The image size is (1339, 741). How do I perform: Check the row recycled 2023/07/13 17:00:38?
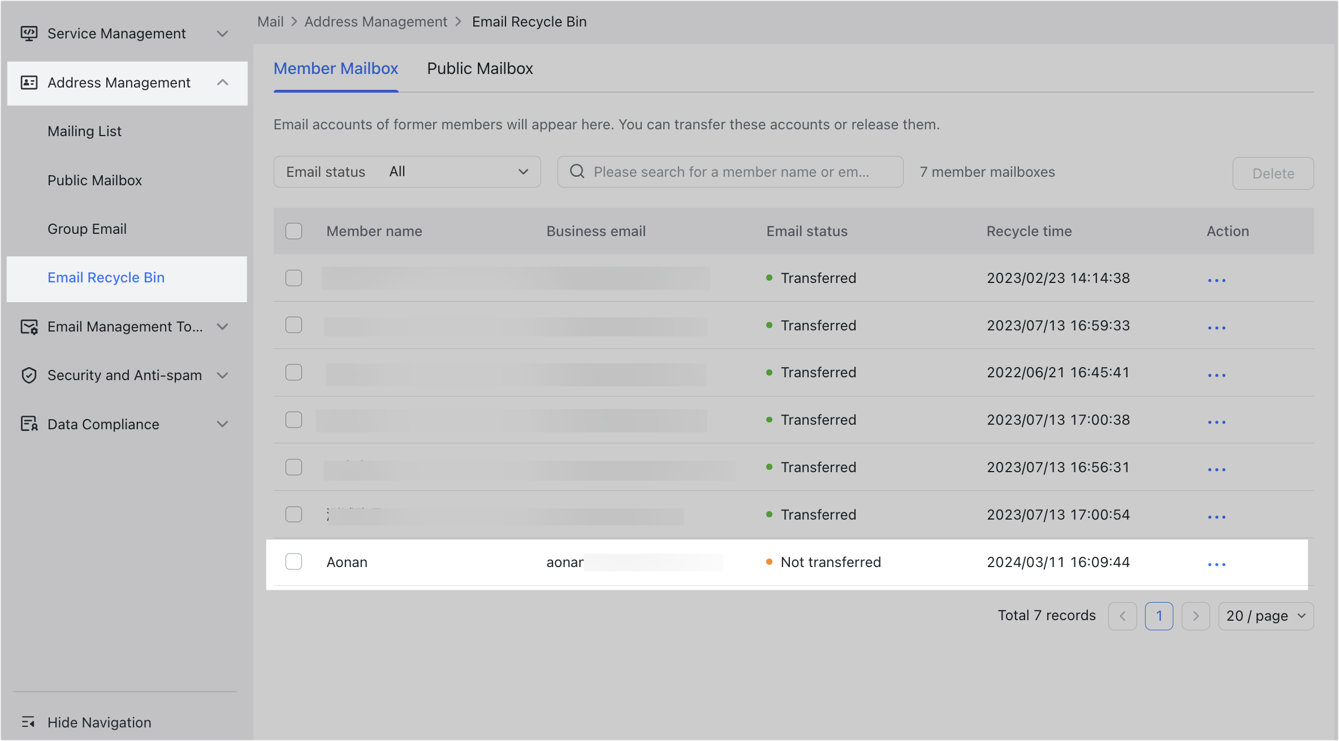[293, 420]
